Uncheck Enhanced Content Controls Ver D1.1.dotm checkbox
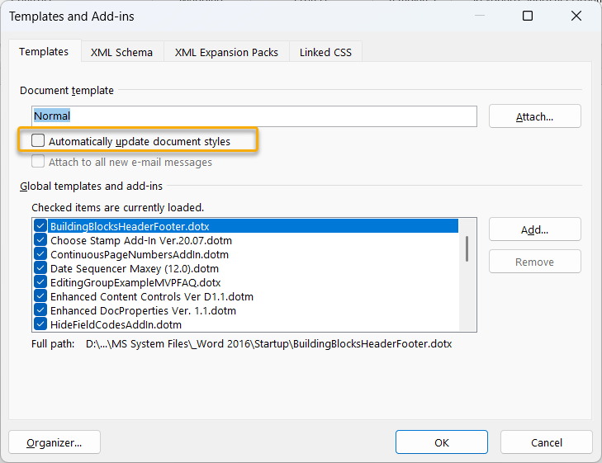The image size is (602, 463). pyautogui.click(x=40, y=296)
